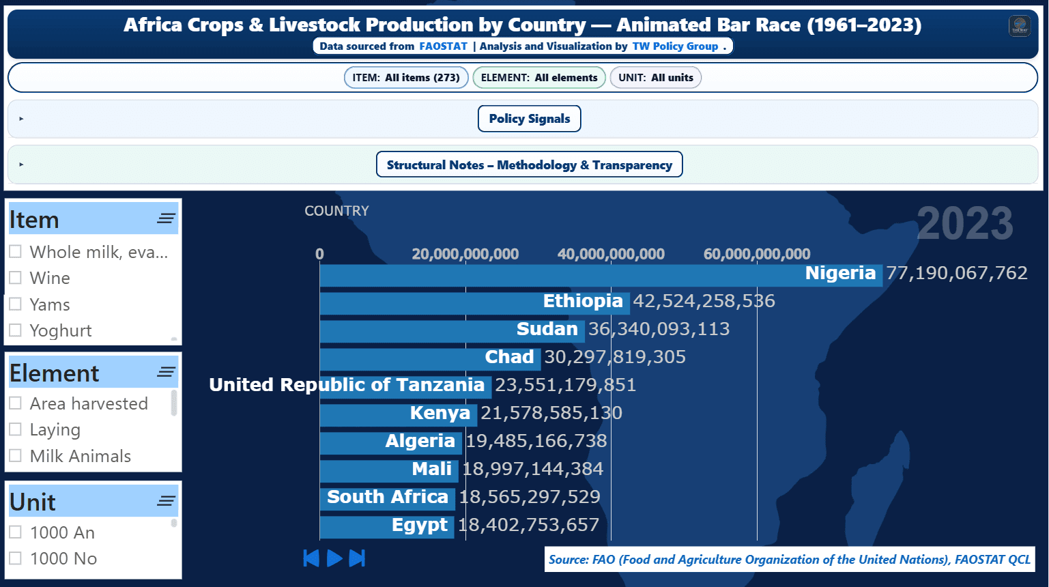Expand the Policy Signals section arrow
The width and height of the screenshot is (1049, 587).
pos(21,119)
